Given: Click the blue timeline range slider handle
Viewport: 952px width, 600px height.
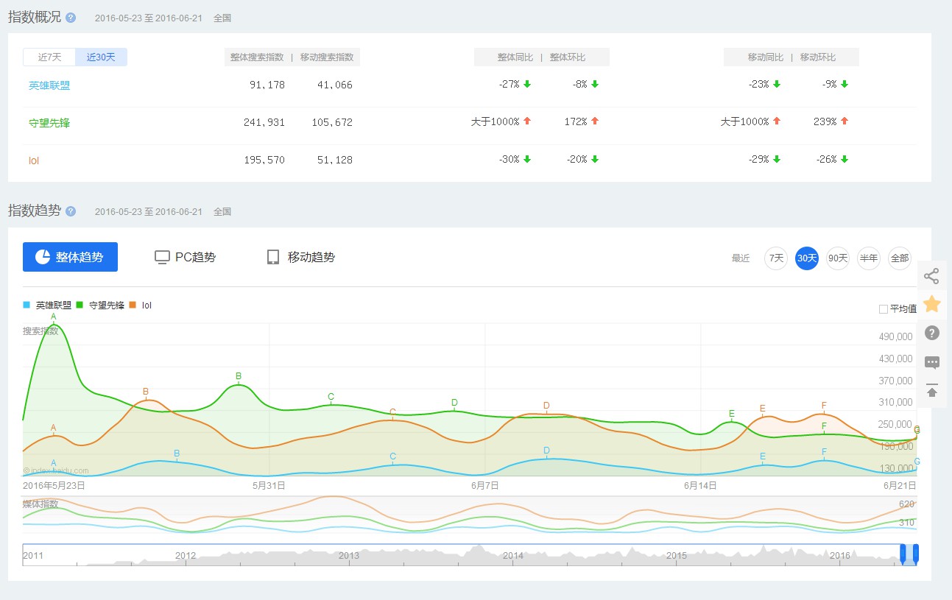Looking at the screenshot, I should (x=910, y=554).
